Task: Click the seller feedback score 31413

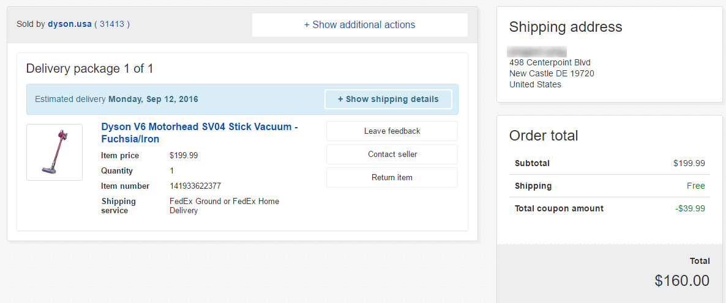Action: click(112, 24)
